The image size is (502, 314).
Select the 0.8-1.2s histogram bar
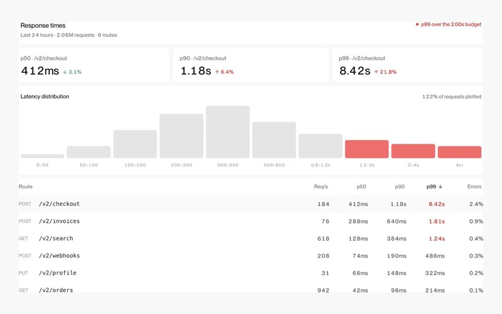[x=321, y=146]
